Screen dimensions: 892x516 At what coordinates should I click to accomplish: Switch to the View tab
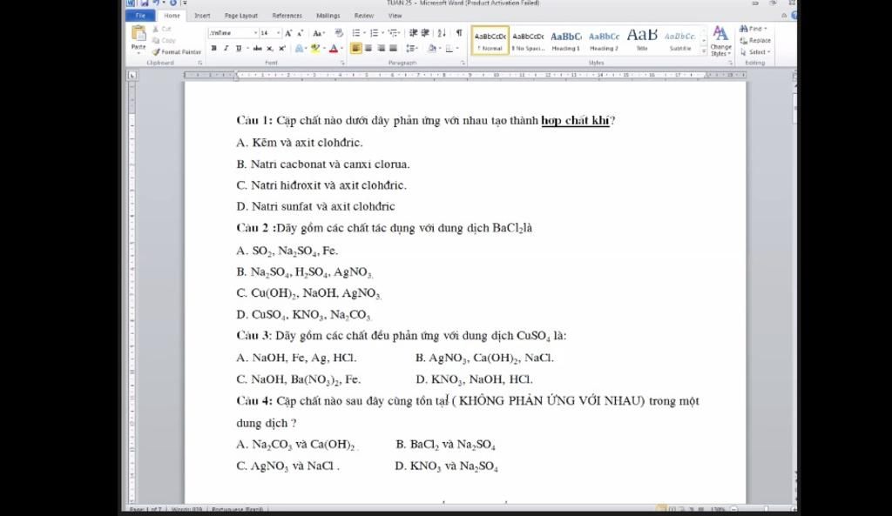[395, 16]
